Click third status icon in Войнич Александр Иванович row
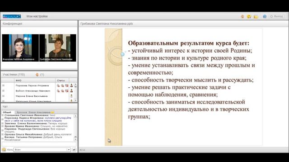 tap(66, 91)
